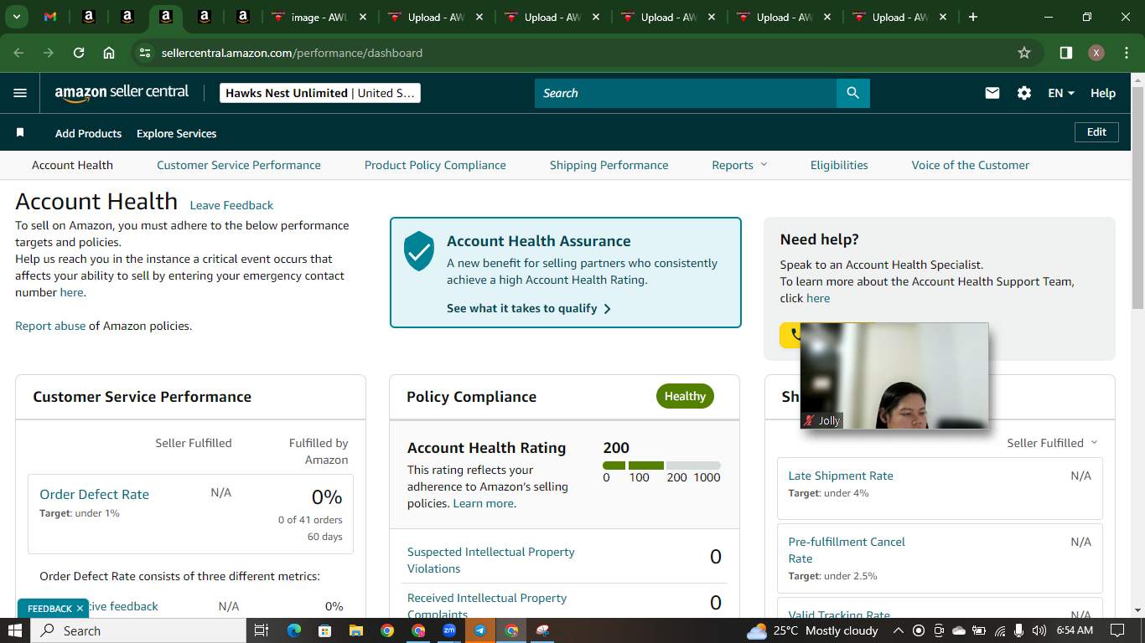Image resolution: width=1145 pixels, height=643 pixels.
Task: Open the Customer Service Performance tab
Action: click(239, 165)
